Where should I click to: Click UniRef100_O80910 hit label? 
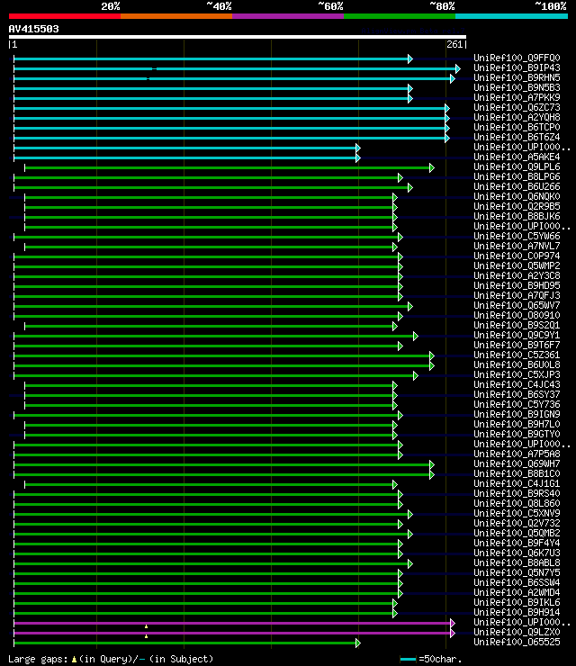(517, 315)
